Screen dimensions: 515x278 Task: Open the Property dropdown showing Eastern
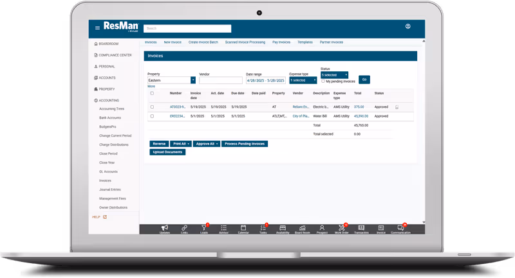[171, 80]
